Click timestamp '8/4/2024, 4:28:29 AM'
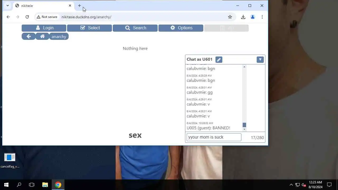The height and width of the screenshot is (190, 338). pyautogui.click(x=199, y=75)
